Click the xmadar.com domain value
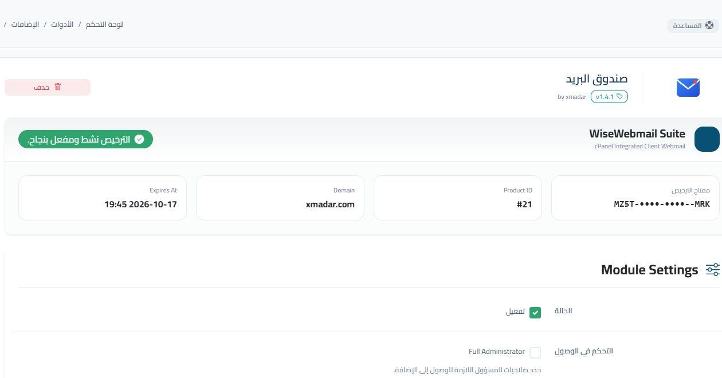Screen dimensions: 722x378 [x=330, y=204]
